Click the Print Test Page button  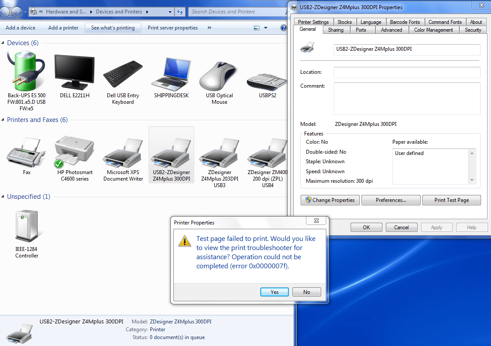(x=451, y=200)
